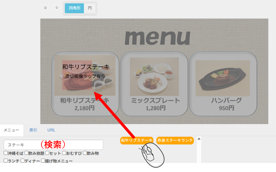Enable the セット checkbox
276x172 pixels.
(x=47, y=153)
